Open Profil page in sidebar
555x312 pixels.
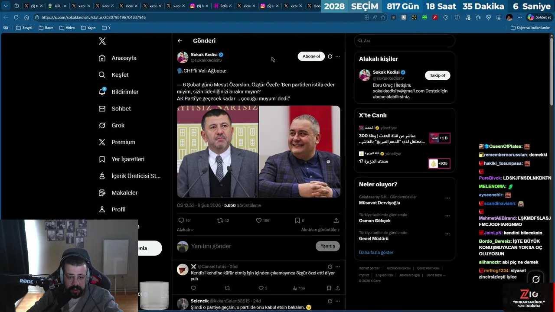tap(112, 209)
